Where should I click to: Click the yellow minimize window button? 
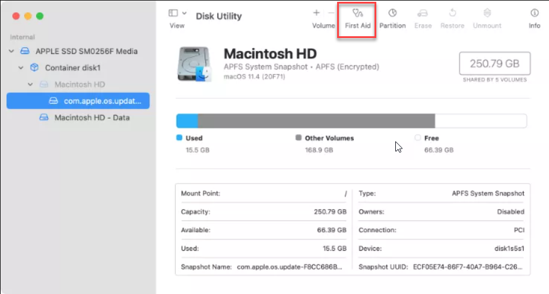(28, 16)
